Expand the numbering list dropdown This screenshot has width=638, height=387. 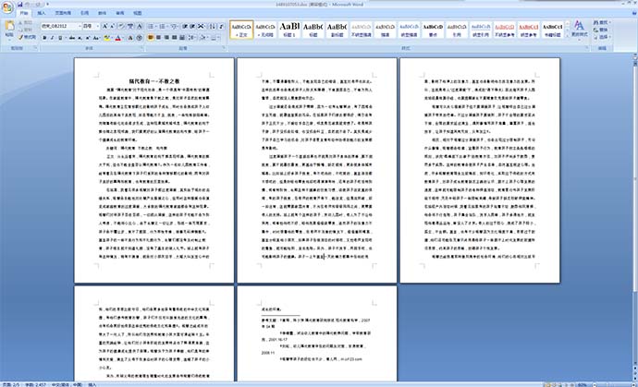point(167,26)
